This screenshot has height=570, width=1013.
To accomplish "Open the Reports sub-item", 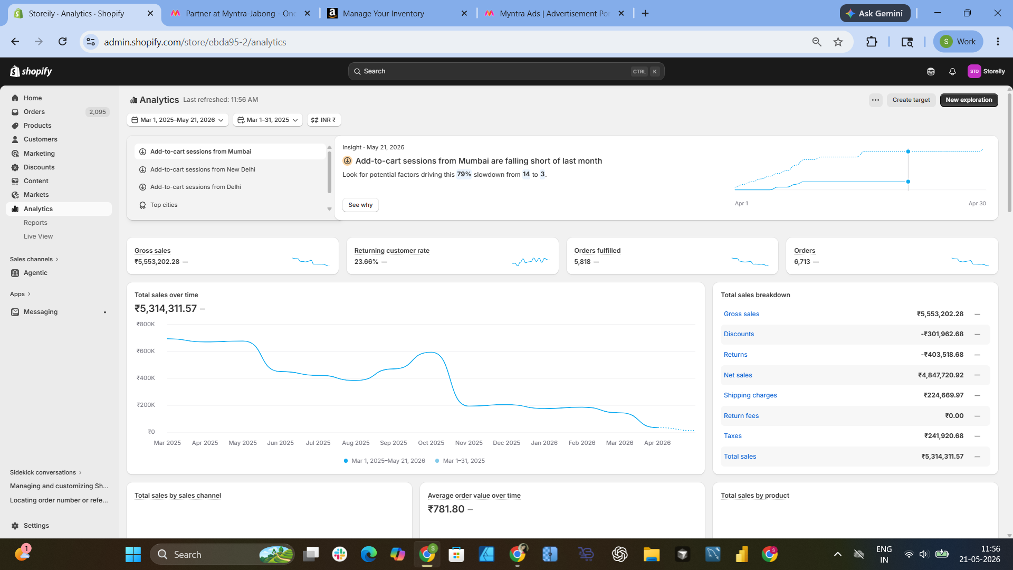I will coord(35,223).
